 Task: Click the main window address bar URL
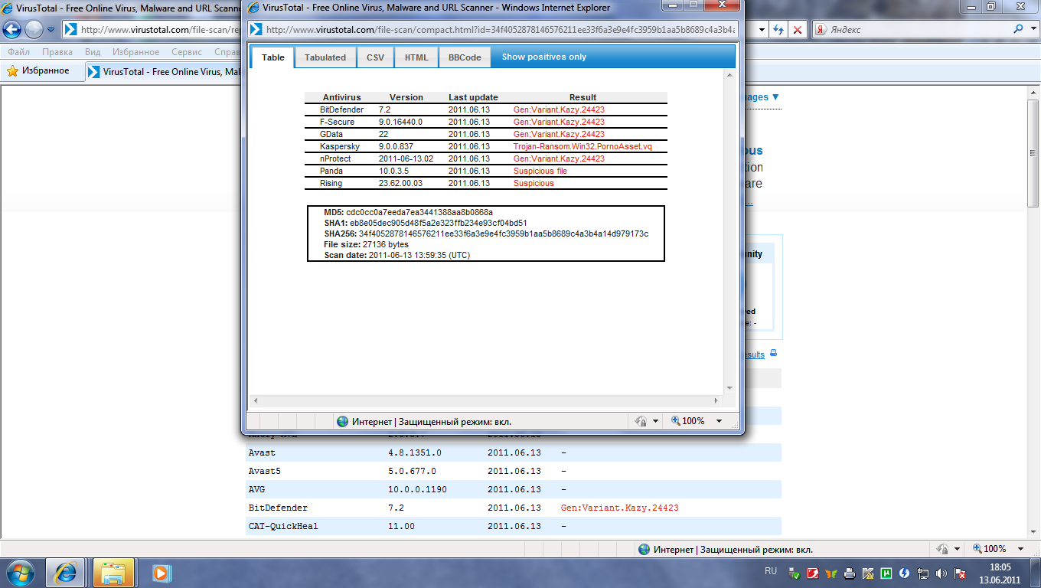[x=161, y=30]
